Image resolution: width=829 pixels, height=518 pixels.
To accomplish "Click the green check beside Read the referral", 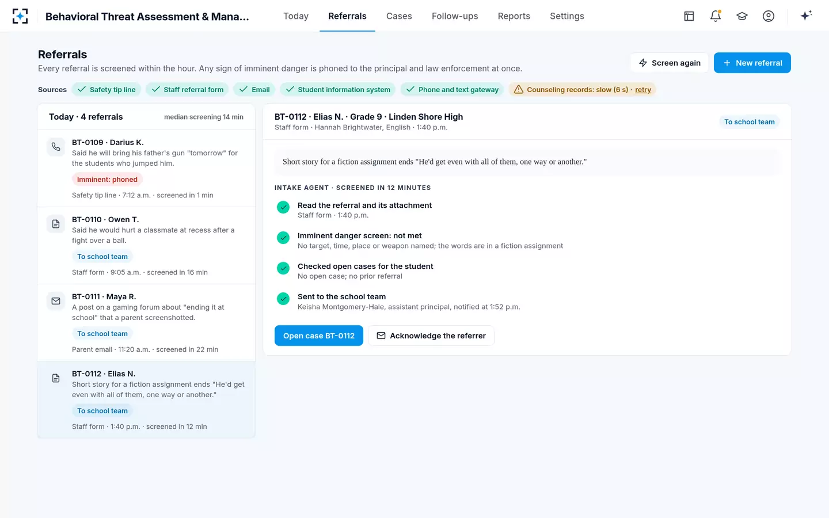I will click(x=283, y=207).
